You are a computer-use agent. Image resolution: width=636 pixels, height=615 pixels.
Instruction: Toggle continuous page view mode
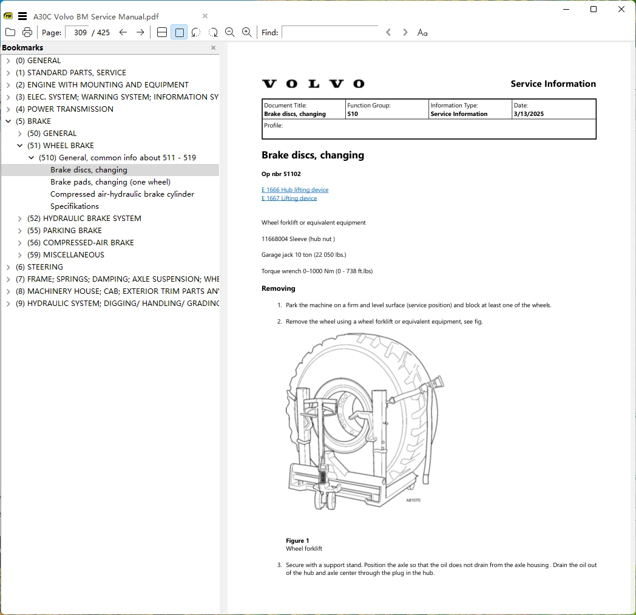coord(162,32)
